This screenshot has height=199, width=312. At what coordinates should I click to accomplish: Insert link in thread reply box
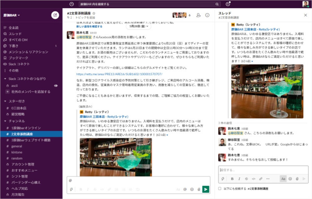coord(261,179)
